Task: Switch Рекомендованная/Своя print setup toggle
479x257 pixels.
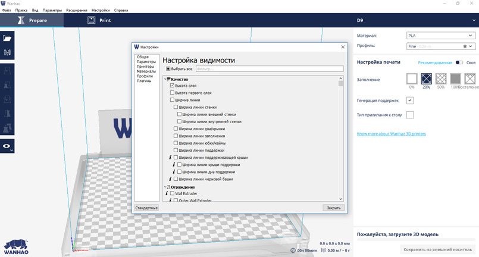Action: coord(459,62)
